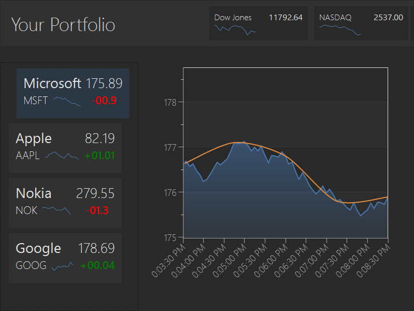Click the 175 label on the price axis

point(170,238)
